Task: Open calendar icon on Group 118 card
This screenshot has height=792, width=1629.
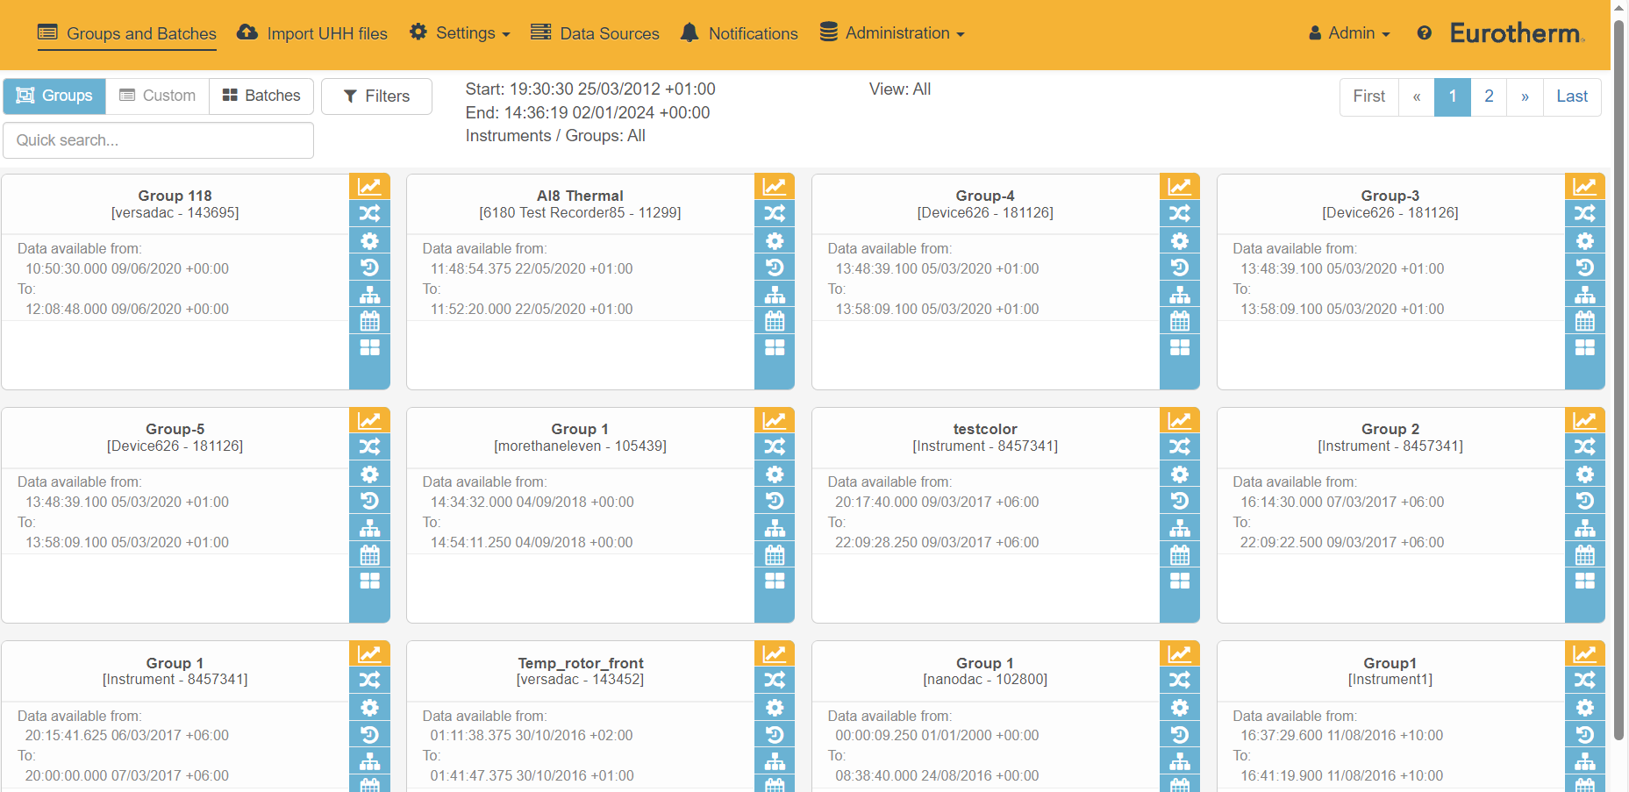Action: 369,321
